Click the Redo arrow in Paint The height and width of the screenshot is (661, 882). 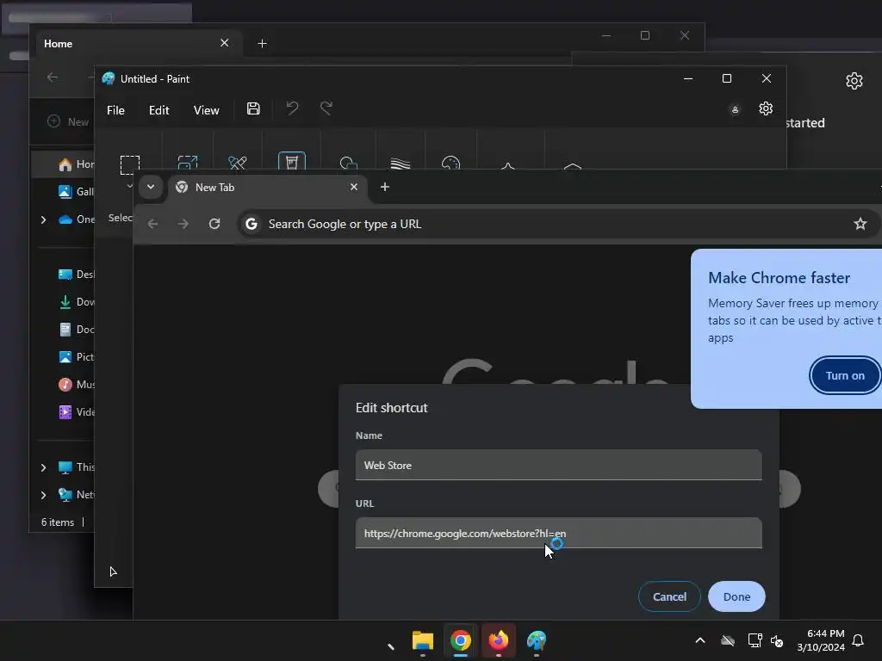[326, 108]
